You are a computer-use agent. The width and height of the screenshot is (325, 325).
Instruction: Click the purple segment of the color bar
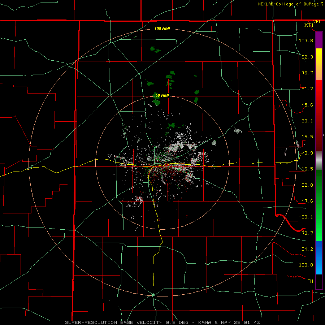coord(319,40)
